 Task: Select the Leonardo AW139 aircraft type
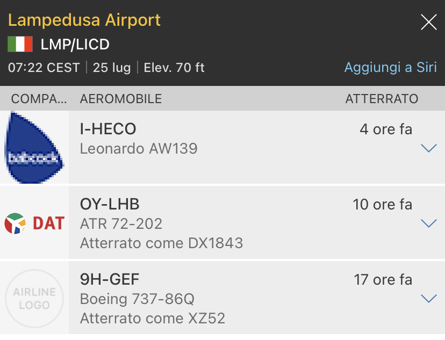click(139, 148)
